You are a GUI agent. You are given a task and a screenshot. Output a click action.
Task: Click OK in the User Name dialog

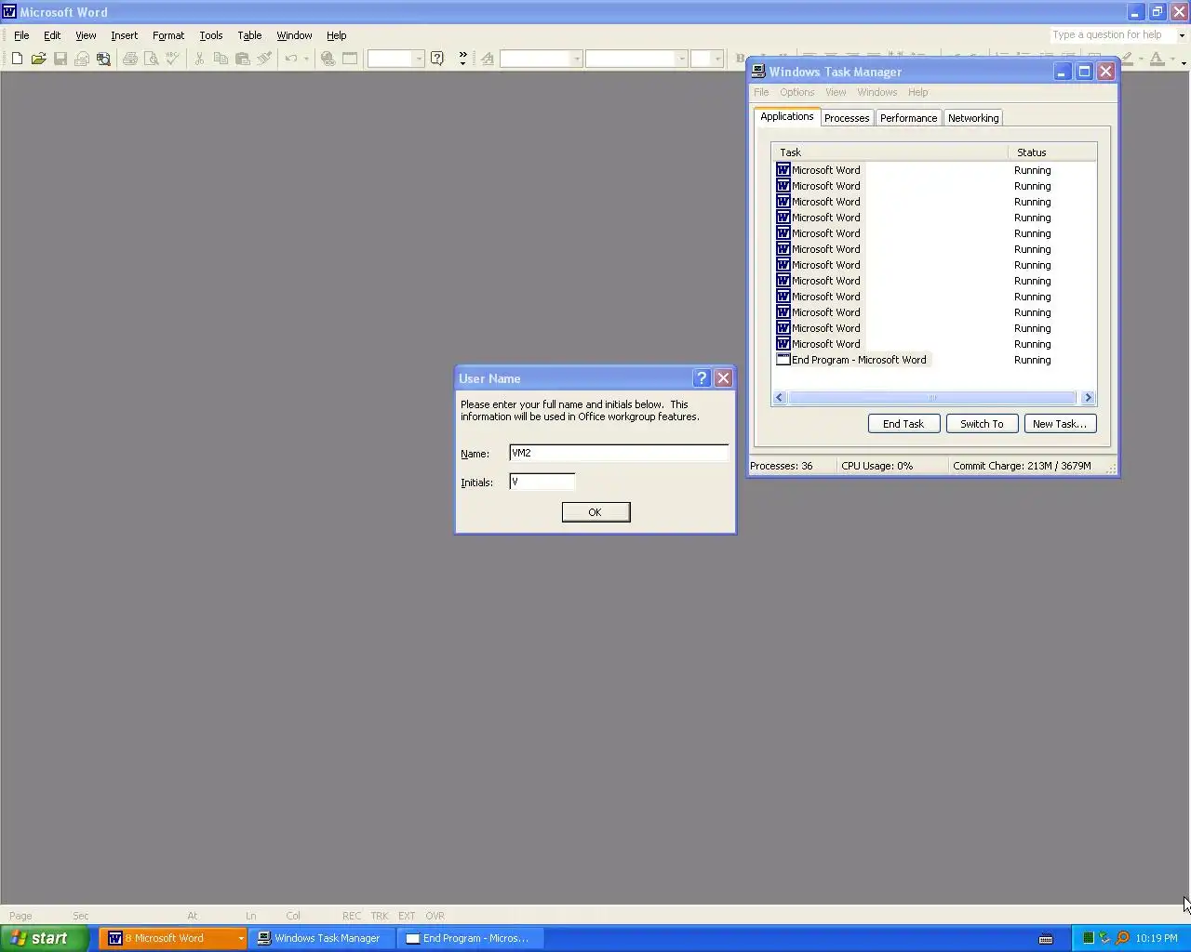tap(595, 512)
